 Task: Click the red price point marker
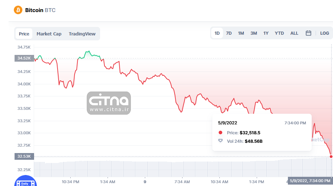coord(331,156)
